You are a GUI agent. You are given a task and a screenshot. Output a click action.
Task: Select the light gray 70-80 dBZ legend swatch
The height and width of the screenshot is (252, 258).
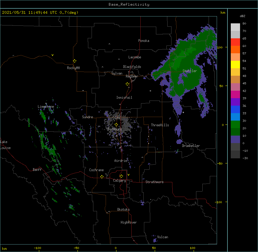(235, 27)
